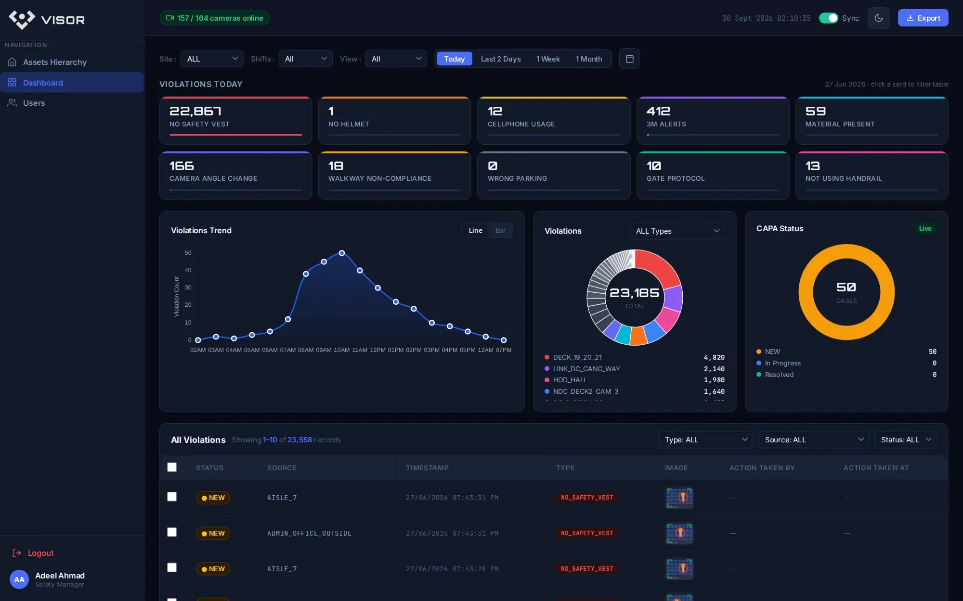Select the 1 Week tab
Viewport: 963px width, 601px height.
pyautogui.click(x=548, y=59)
